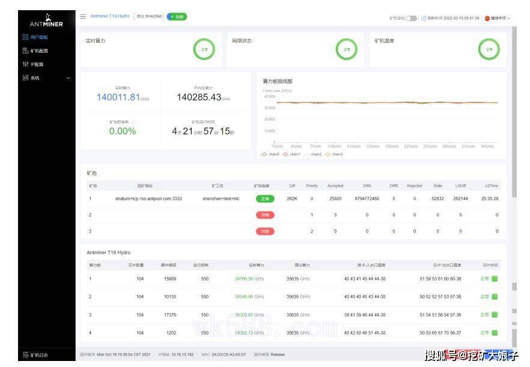Viewport: 530px width, 367px height.
Task: Click the miner uptime value
Action: point(203,131)
